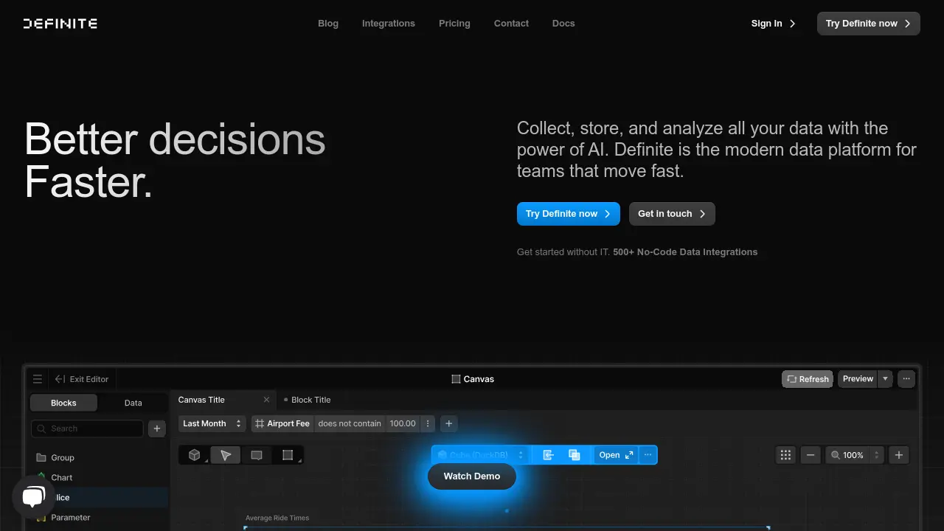Viewport: 944px width, 531px height.
Task: Open the Docs link
Action: [563, 24]
